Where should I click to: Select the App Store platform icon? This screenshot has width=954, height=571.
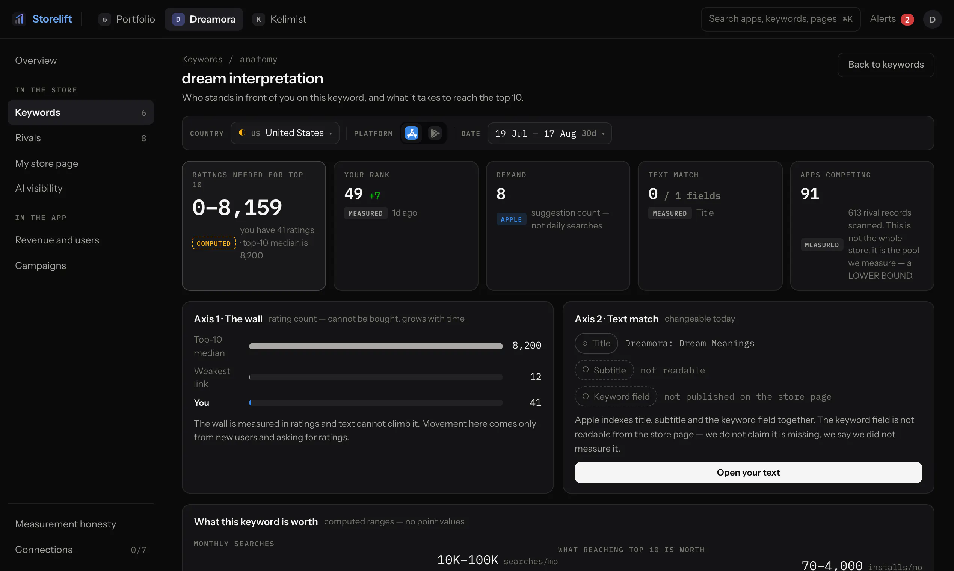(x=412, y=133)
